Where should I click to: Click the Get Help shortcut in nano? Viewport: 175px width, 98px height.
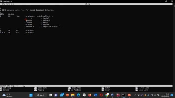6,88
